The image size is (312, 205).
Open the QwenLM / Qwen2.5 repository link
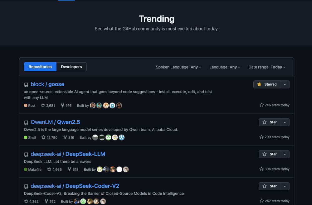[x=55, y=122]
